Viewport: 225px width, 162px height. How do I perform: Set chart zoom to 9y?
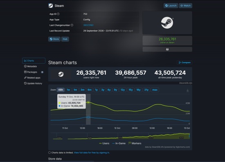coord(115,90)
